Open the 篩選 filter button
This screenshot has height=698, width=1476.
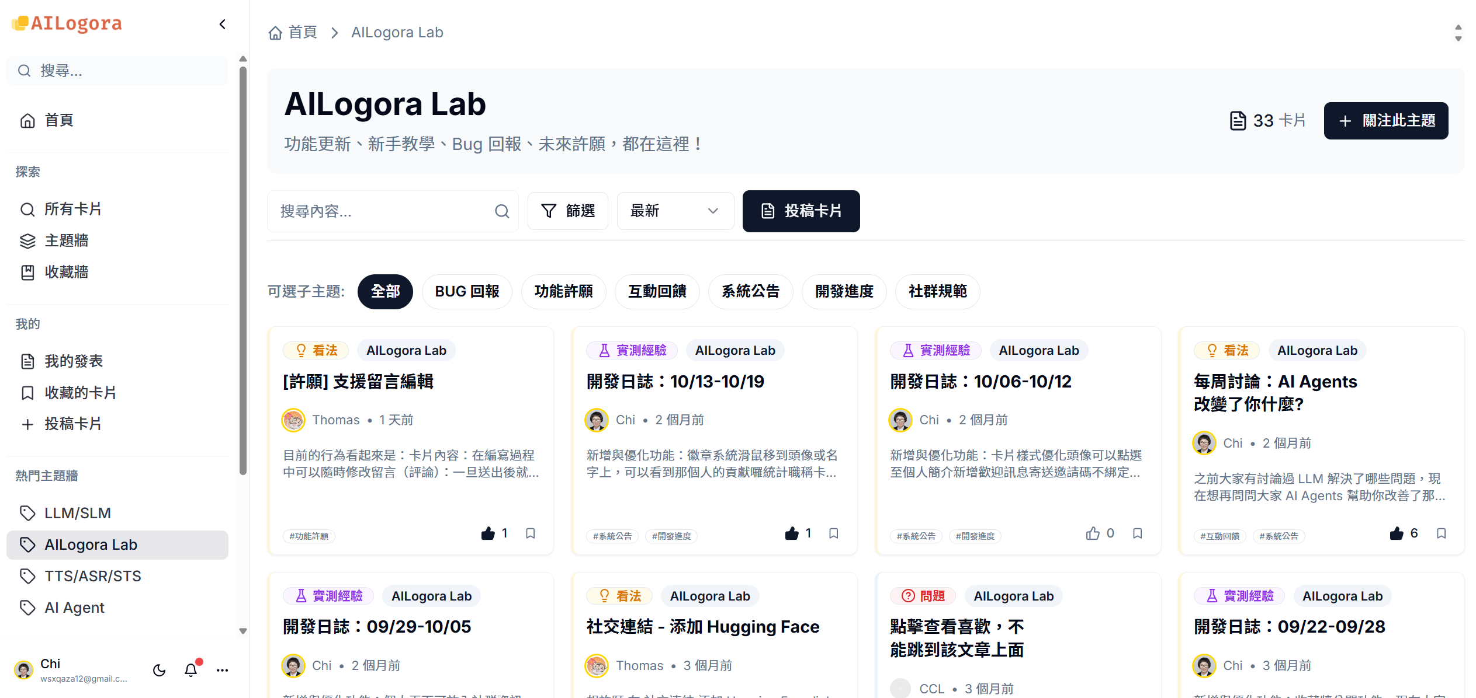click(x=568, y=211)
